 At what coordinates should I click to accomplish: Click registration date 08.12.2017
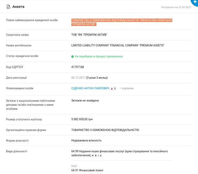point(78,78)
